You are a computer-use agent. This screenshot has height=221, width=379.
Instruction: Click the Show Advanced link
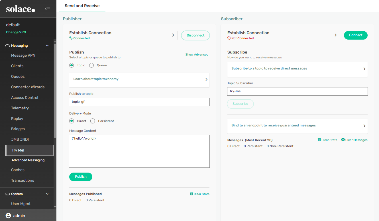(x=197, y=54)
